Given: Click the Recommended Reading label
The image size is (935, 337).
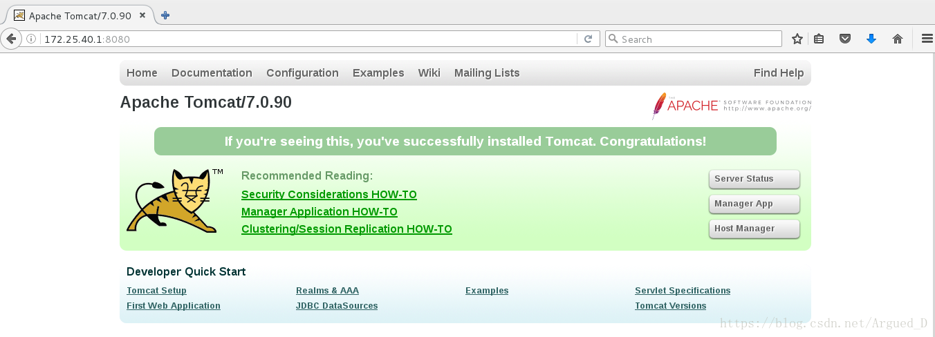Looking at the screenshot, I should click(x=307, y=176).
